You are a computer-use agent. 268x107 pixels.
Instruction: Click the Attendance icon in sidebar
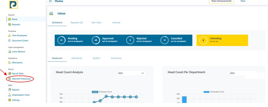[9, 62]
